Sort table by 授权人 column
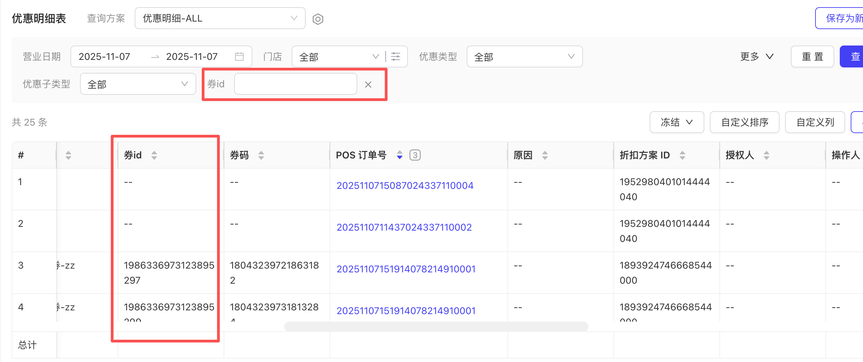 [x=767, y=155]
